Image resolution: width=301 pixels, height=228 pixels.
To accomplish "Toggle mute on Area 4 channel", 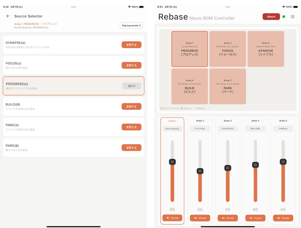I will [x=255, y=218].
